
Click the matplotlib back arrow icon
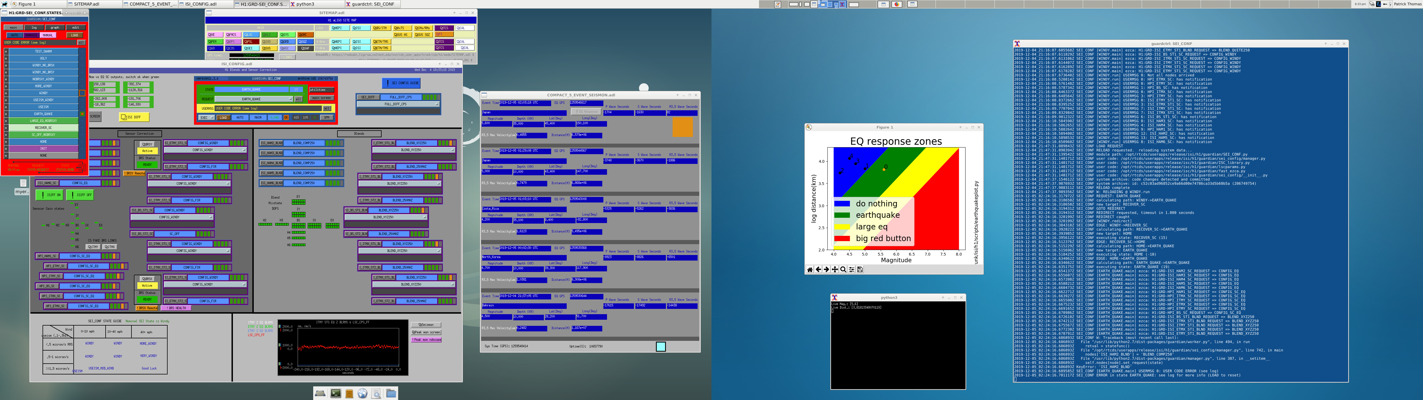pos(819,270)
